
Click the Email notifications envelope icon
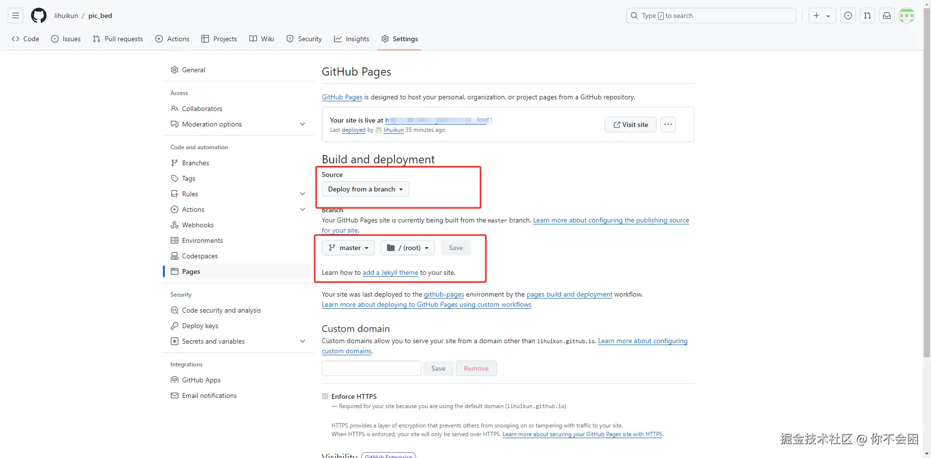tap(175, 395)
